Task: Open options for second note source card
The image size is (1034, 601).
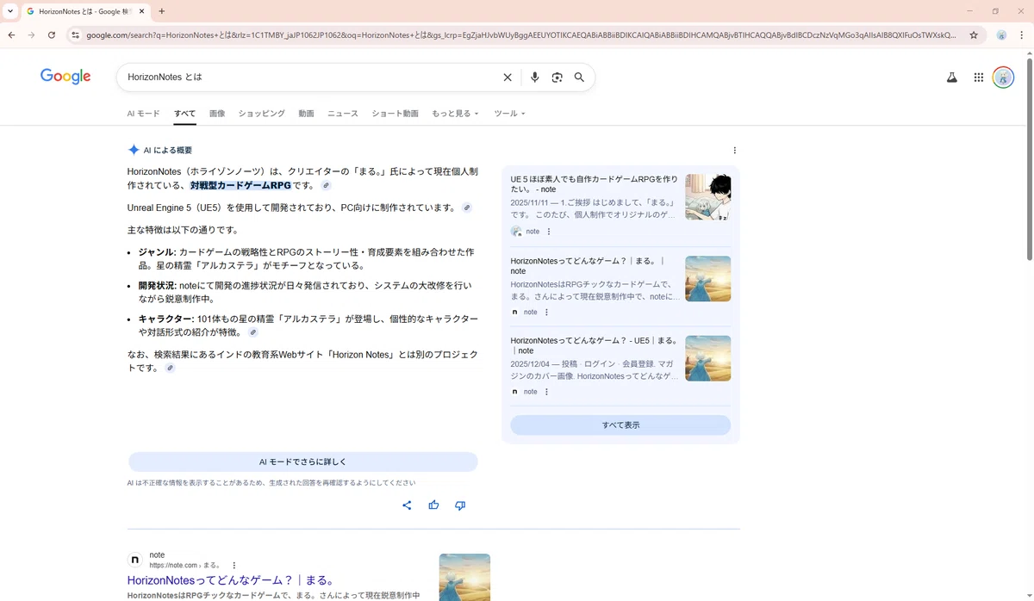Action: coord(546,312)
